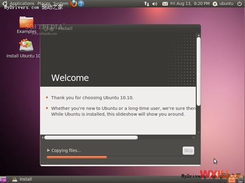Viewport: 245px width, 183px height.
Task: Click the vertical scrollbar of the slideshow
Action: click(x=199, y=72)
